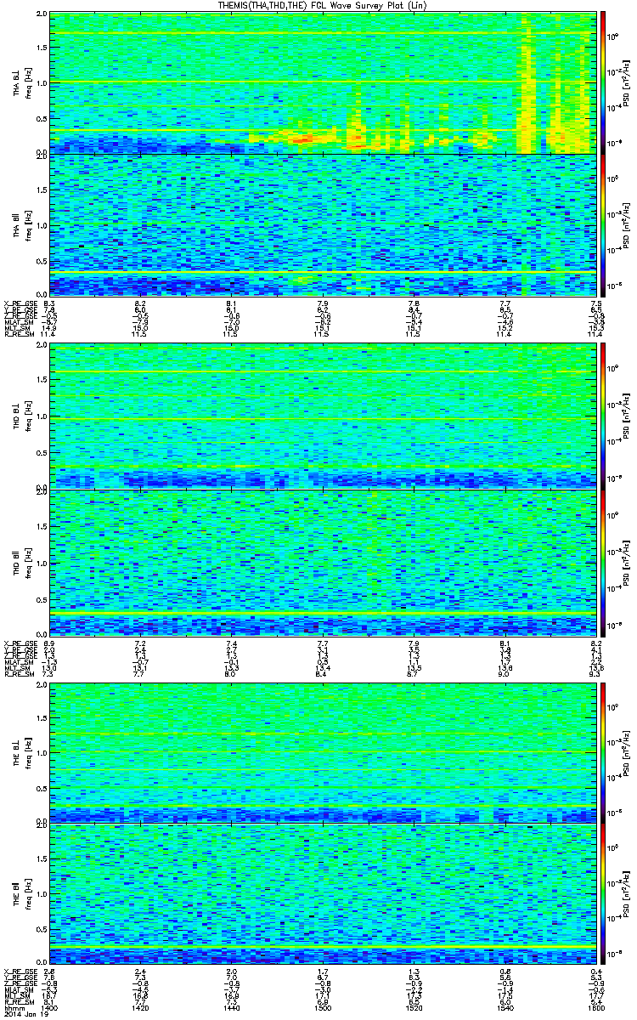
Task: Click the PSD [nT²/Hz] label of THE B-parallel panel
Action: (627, 893)
